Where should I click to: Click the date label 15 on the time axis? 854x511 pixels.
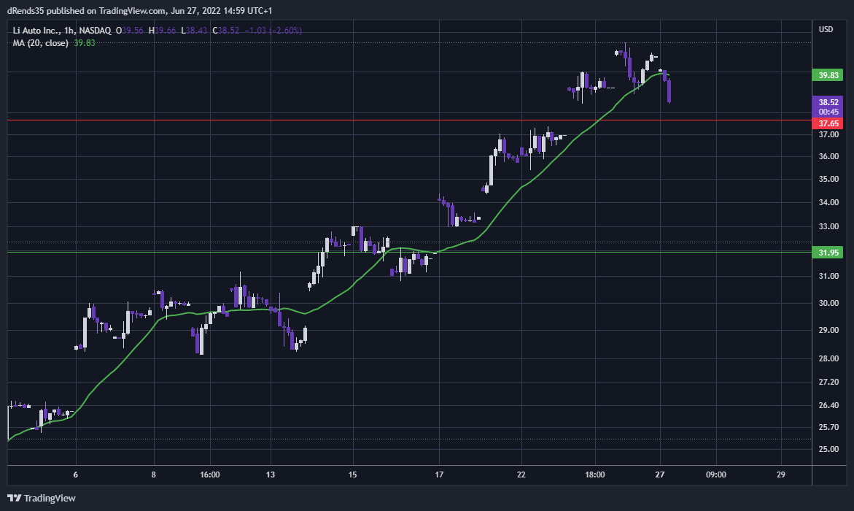point(352,474)
